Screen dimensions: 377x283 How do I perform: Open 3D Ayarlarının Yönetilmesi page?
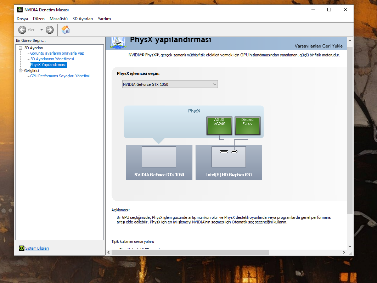[x=52, y=59]
